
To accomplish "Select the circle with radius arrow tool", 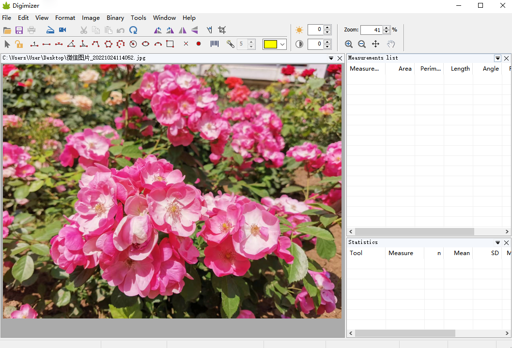I will pyautogui.click(x=133, y=44).
